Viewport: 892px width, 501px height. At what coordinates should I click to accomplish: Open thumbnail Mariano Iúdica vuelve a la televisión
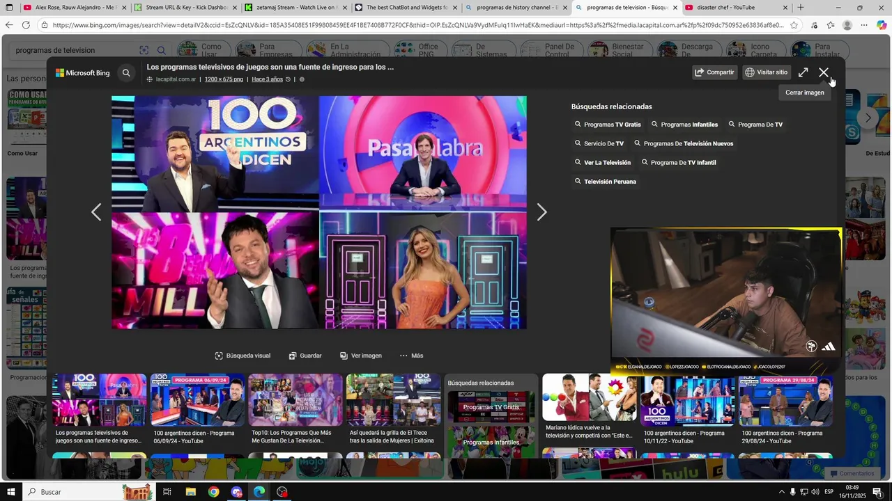coord(590,397)
